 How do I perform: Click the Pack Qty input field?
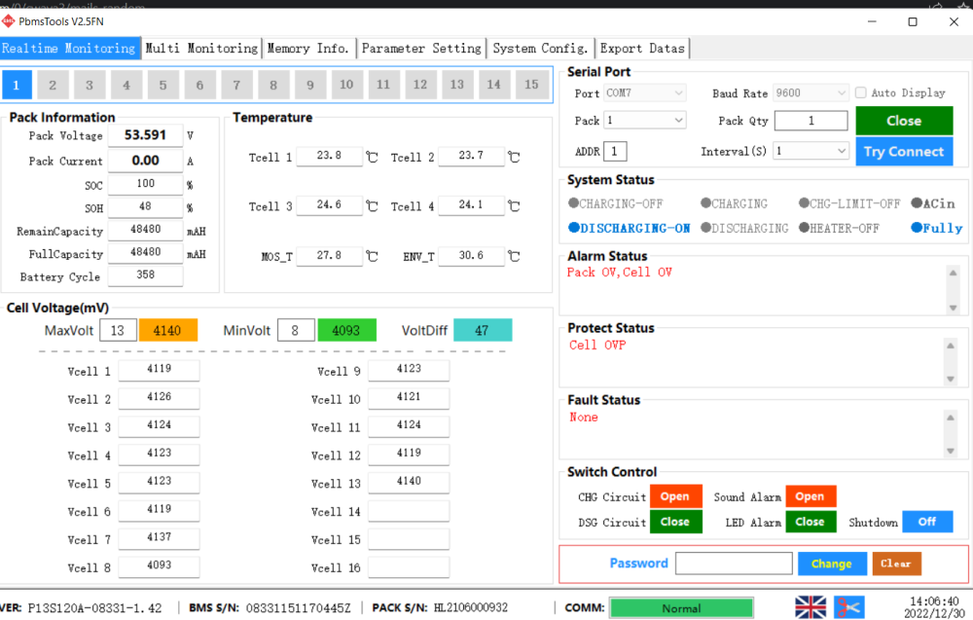[x=811, y=121]
